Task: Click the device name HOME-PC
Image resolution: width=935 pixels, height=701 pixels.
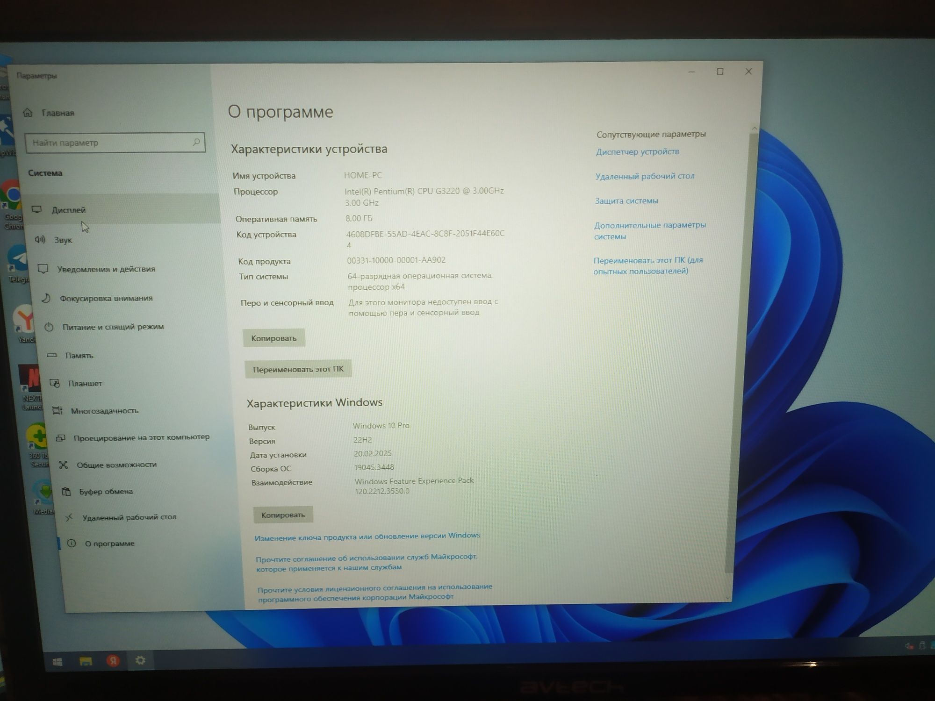Action: [363, 175]
